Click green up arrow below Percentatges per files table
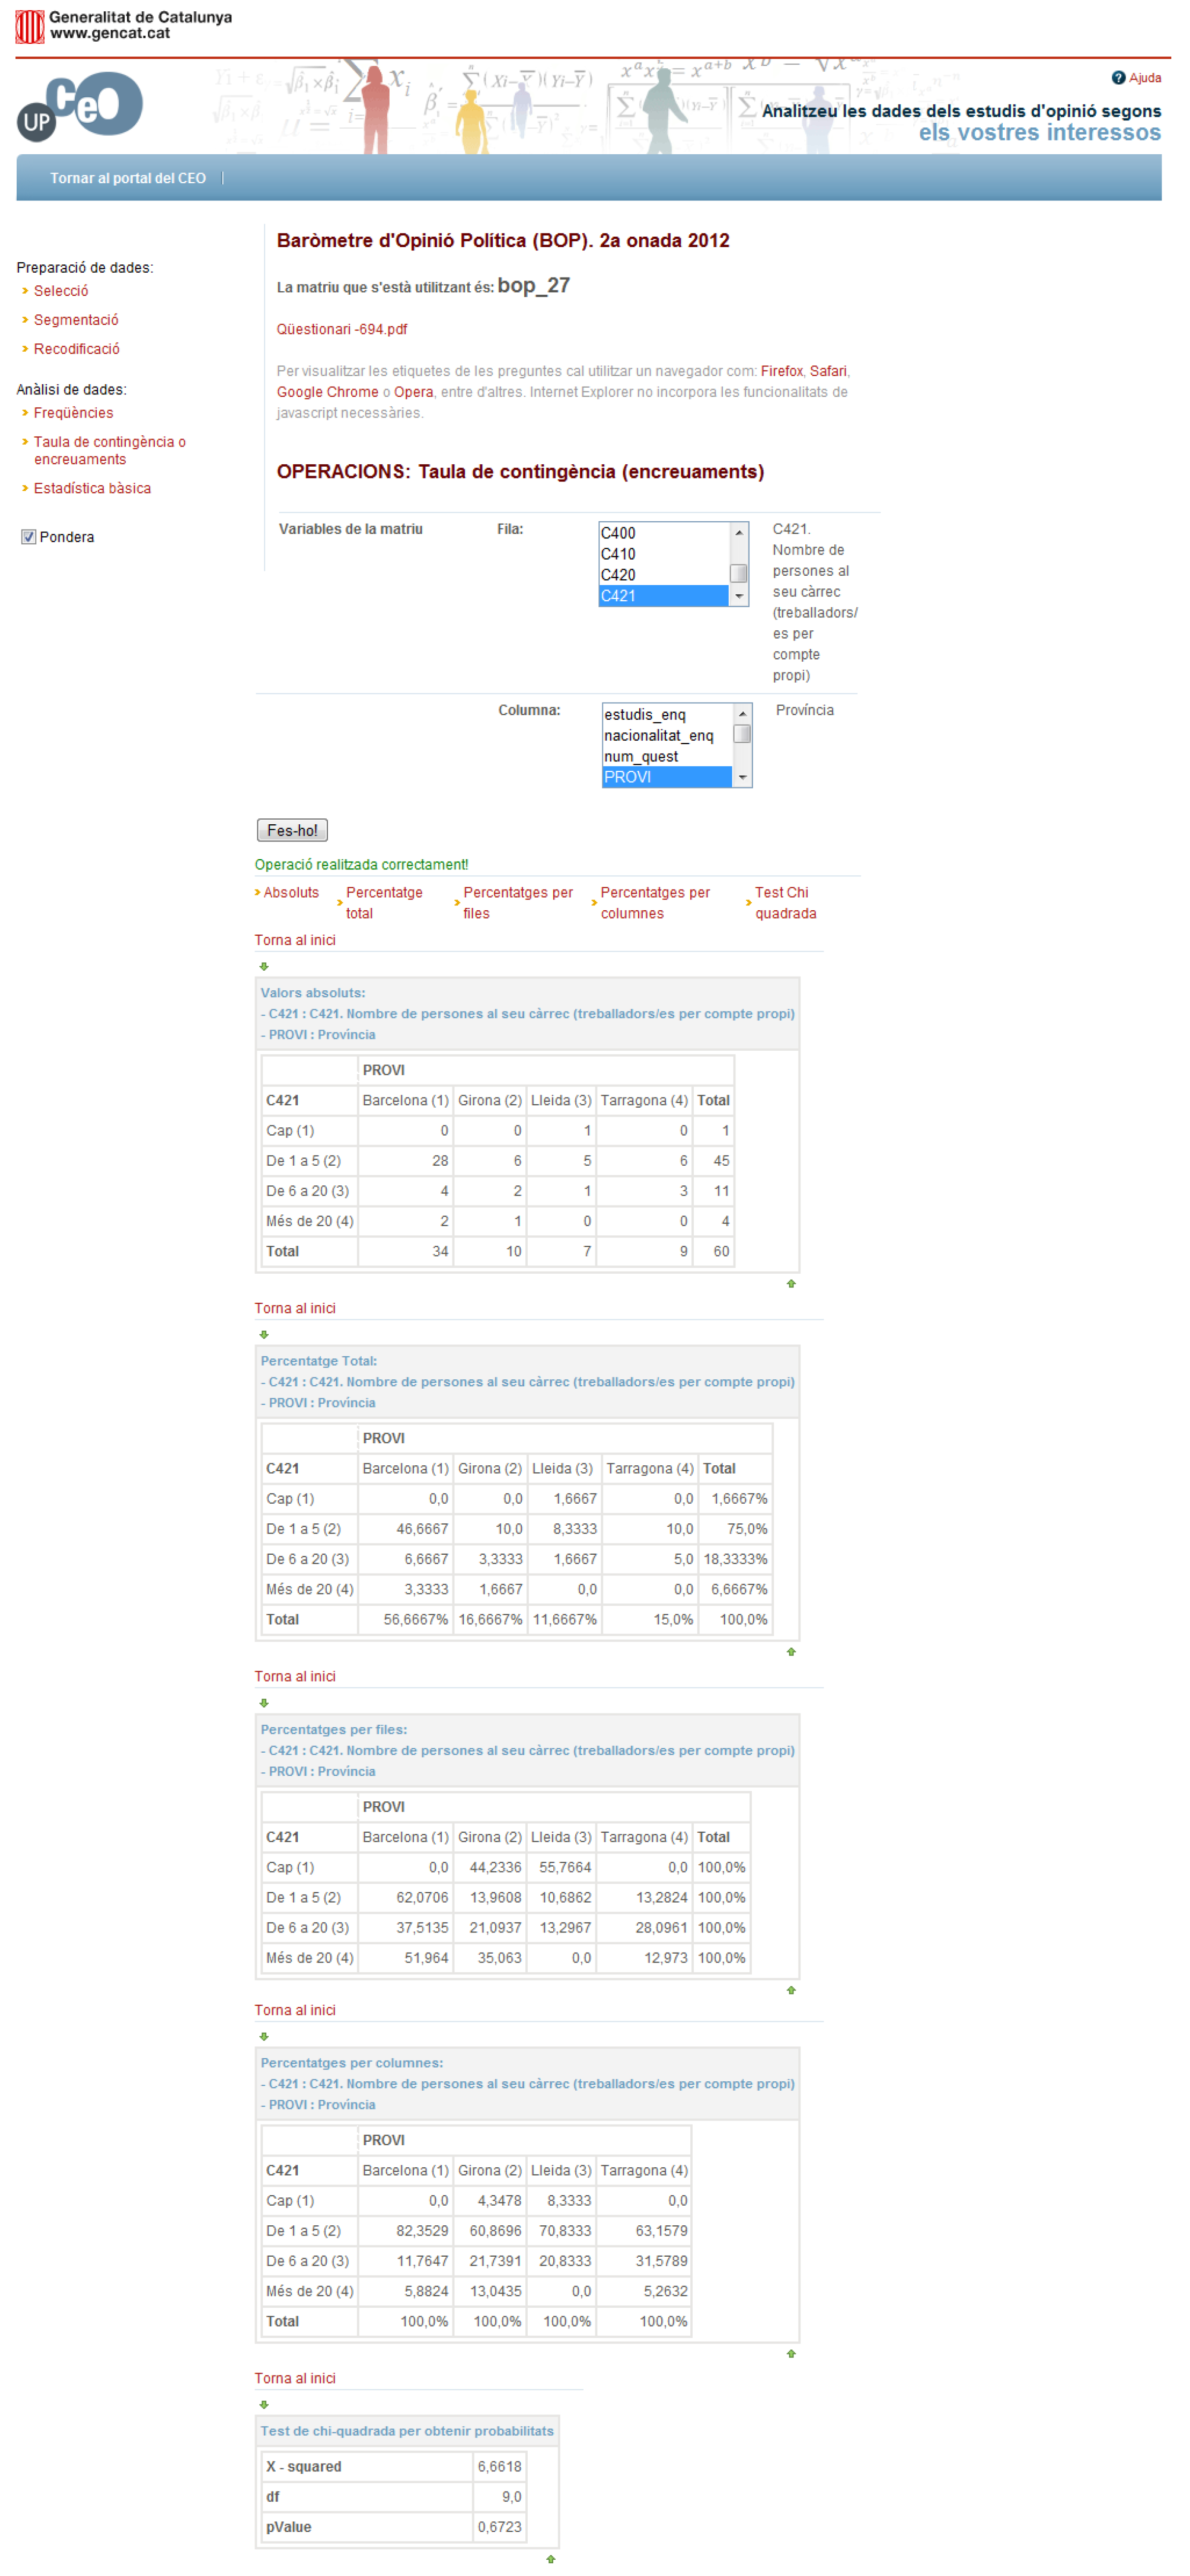 791,1990
